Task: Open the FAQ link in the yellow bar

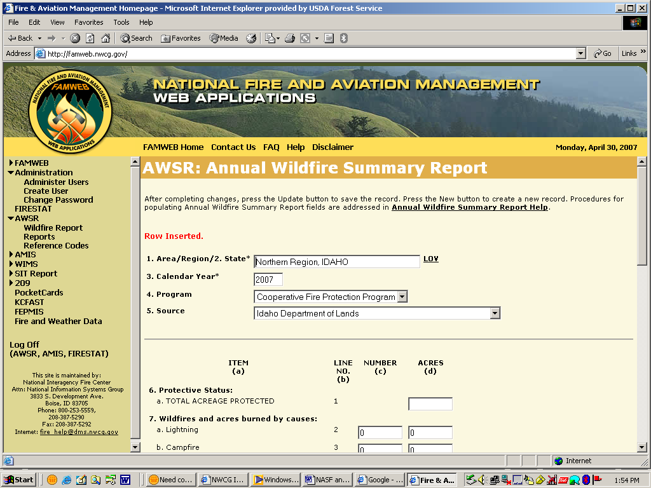Action: point(271,147)
